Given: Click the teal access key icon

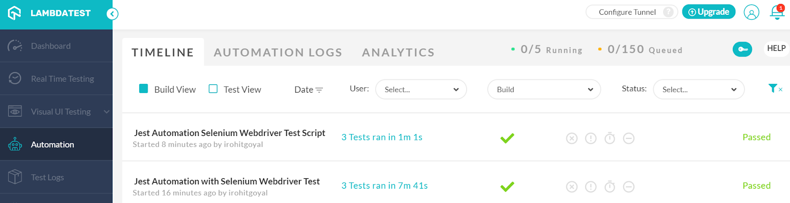Looking at the screenshot, I should pyautogui.click(x=742, y=49).
